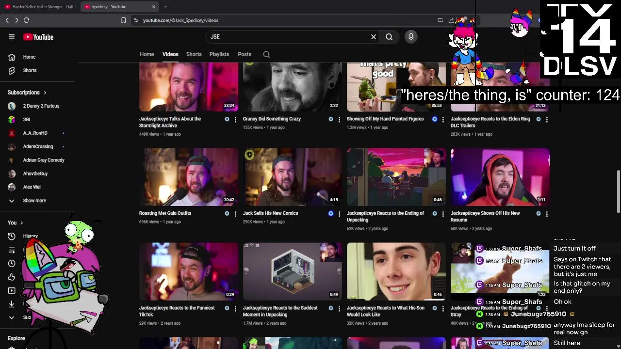This screenshot has height=349, width=621.
Task: Click blue circle beside Roasting Met Gala Outfits
Action: pyautogui.click(x=227, y=213)
